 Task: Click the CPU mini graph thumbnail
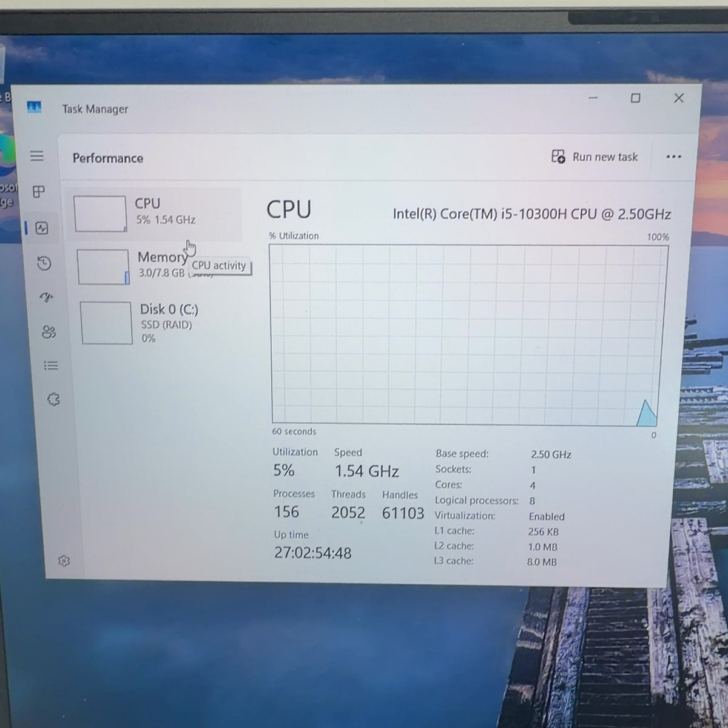pyautogui.click(x=100, y=214)
